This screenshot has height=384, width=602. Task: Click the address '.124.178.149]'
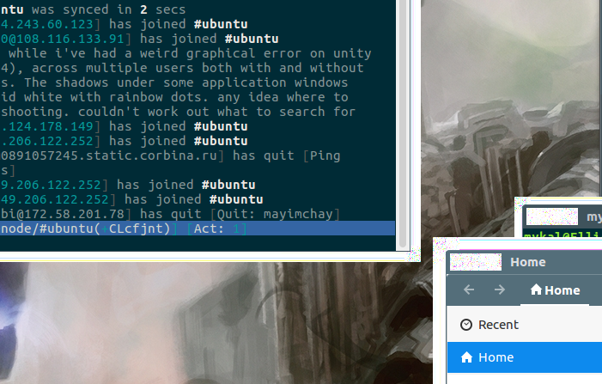pos(51,126)
